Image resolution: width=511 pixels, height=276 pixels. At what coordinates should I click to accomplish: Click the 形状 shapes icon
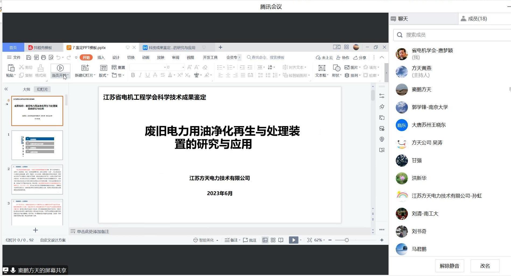[x=336, y=68]
